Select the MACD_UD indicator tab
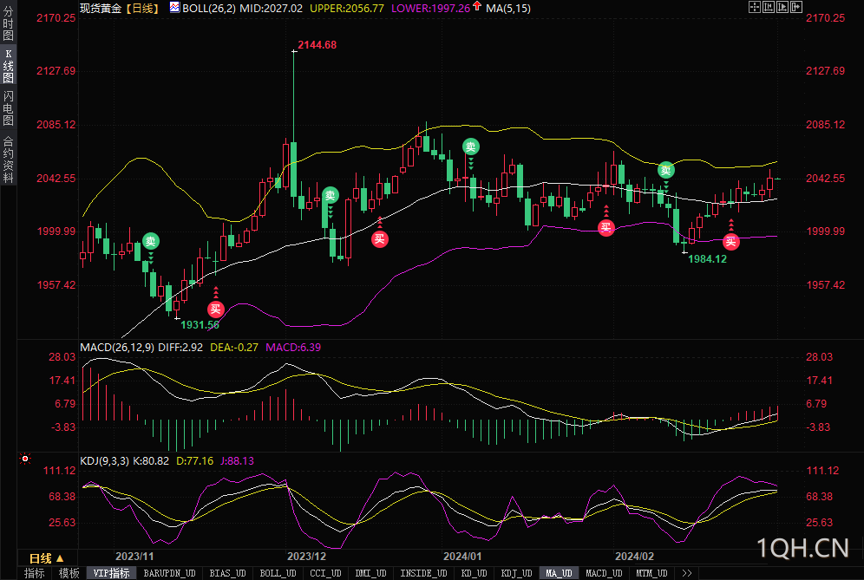 (605, 573)
